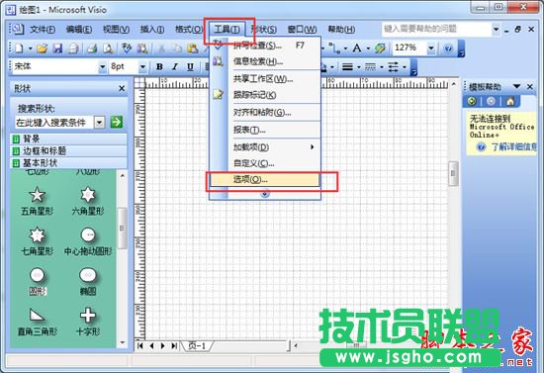This screenshot has width=544, height=373.
Task: Open the 插入 menu
Action: pyautogui.click(x=152, y=30)
